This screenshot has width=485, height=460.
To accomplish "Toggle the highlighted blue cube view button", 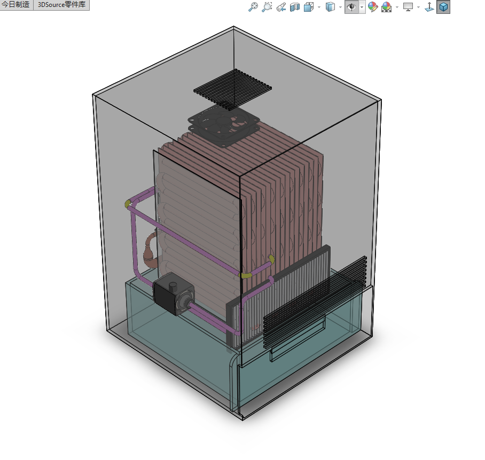I will (443, 7).
